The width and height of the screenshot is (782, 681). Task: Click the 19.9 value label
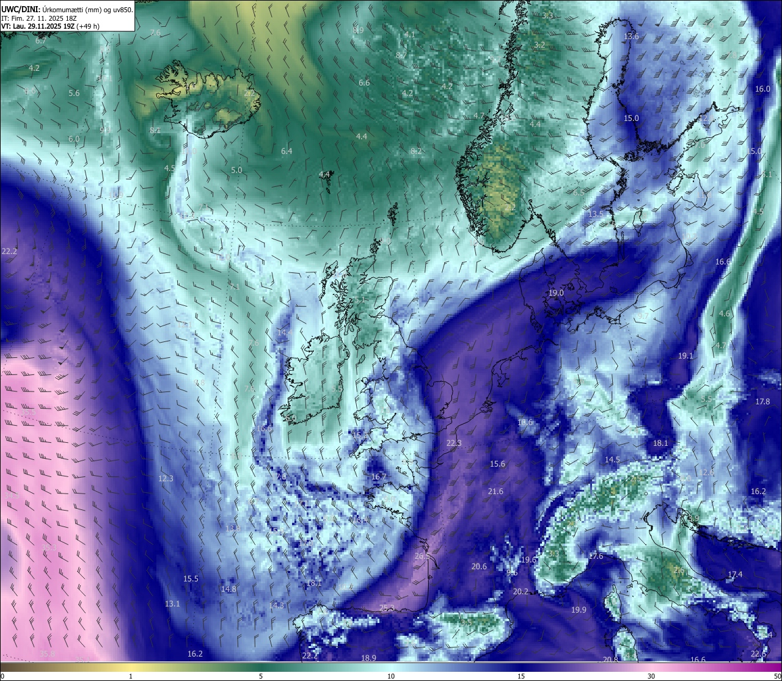click(579, 610)
